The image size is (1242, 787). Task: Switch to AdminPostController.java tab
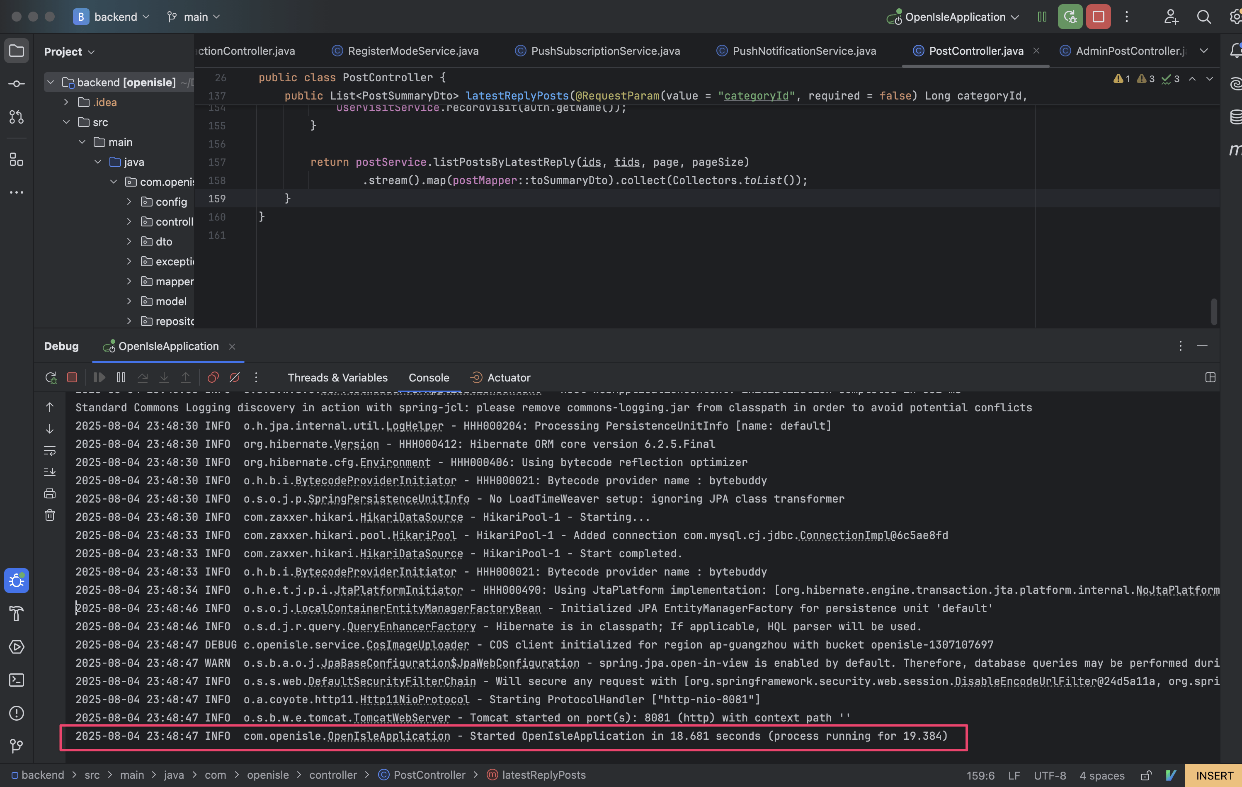(x=1123, y=51)
